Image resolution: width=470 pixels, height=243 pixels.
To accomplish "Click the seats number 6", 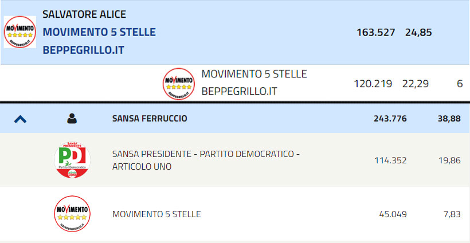I will (x=460, y=84).
